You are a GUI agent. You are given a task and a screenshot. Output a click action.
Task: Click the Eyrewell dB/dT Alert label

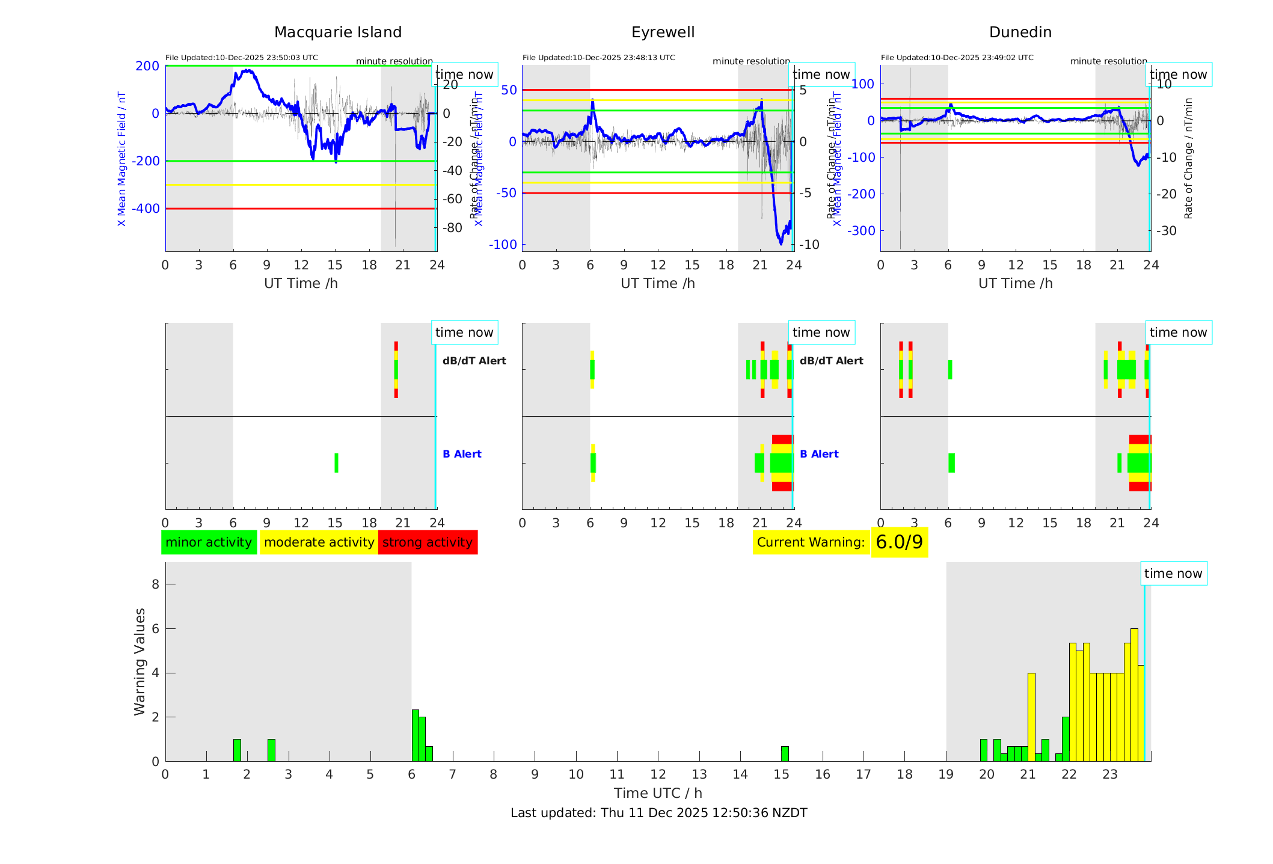click(831, 361)
